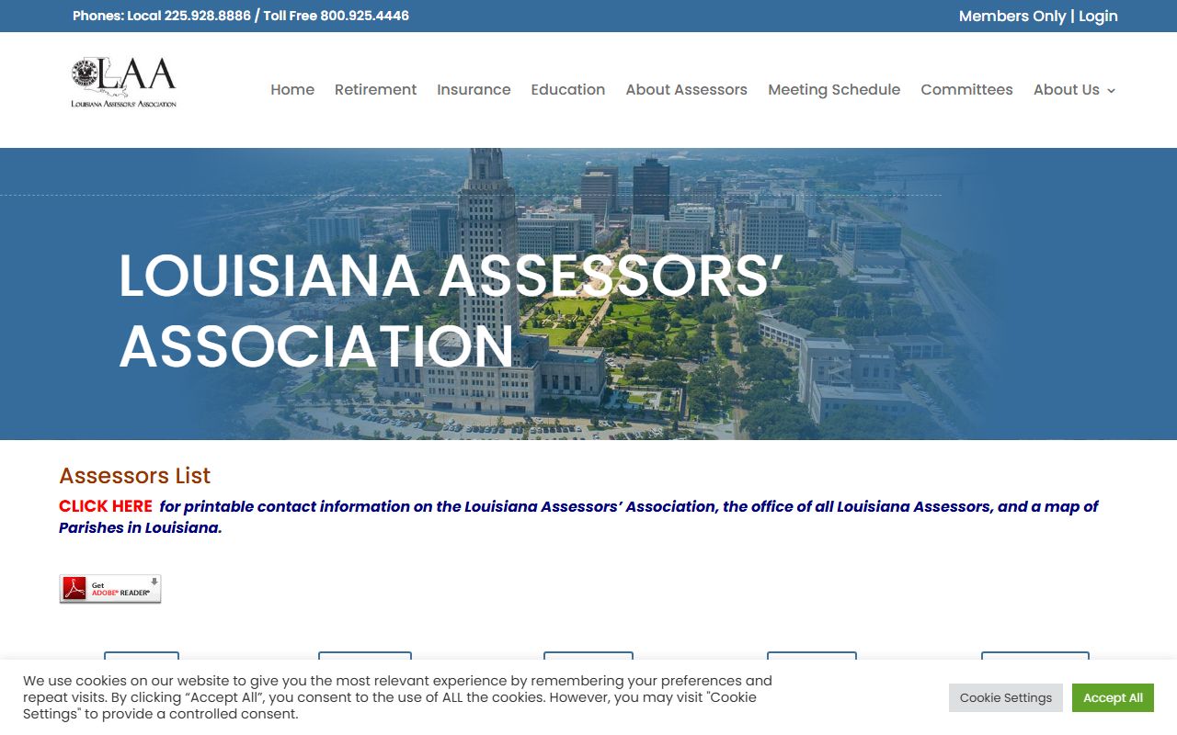
Task: Expand the About Us dropdown chevron
Action: [x=1111, y=90]
